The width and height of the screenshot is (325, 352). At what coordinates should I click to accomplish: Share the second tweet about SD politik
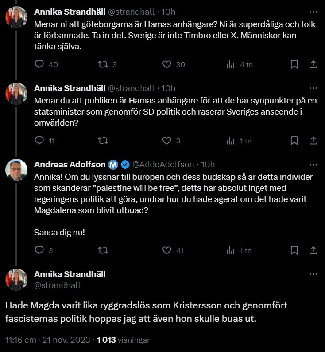point(313,141)
